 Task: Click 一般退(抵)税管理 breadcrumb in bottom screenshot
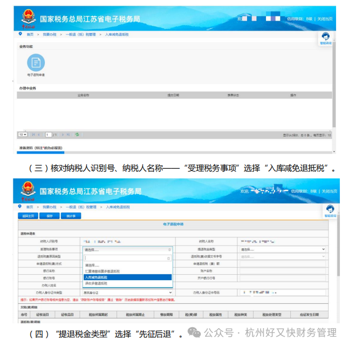[x=81, y=207]
